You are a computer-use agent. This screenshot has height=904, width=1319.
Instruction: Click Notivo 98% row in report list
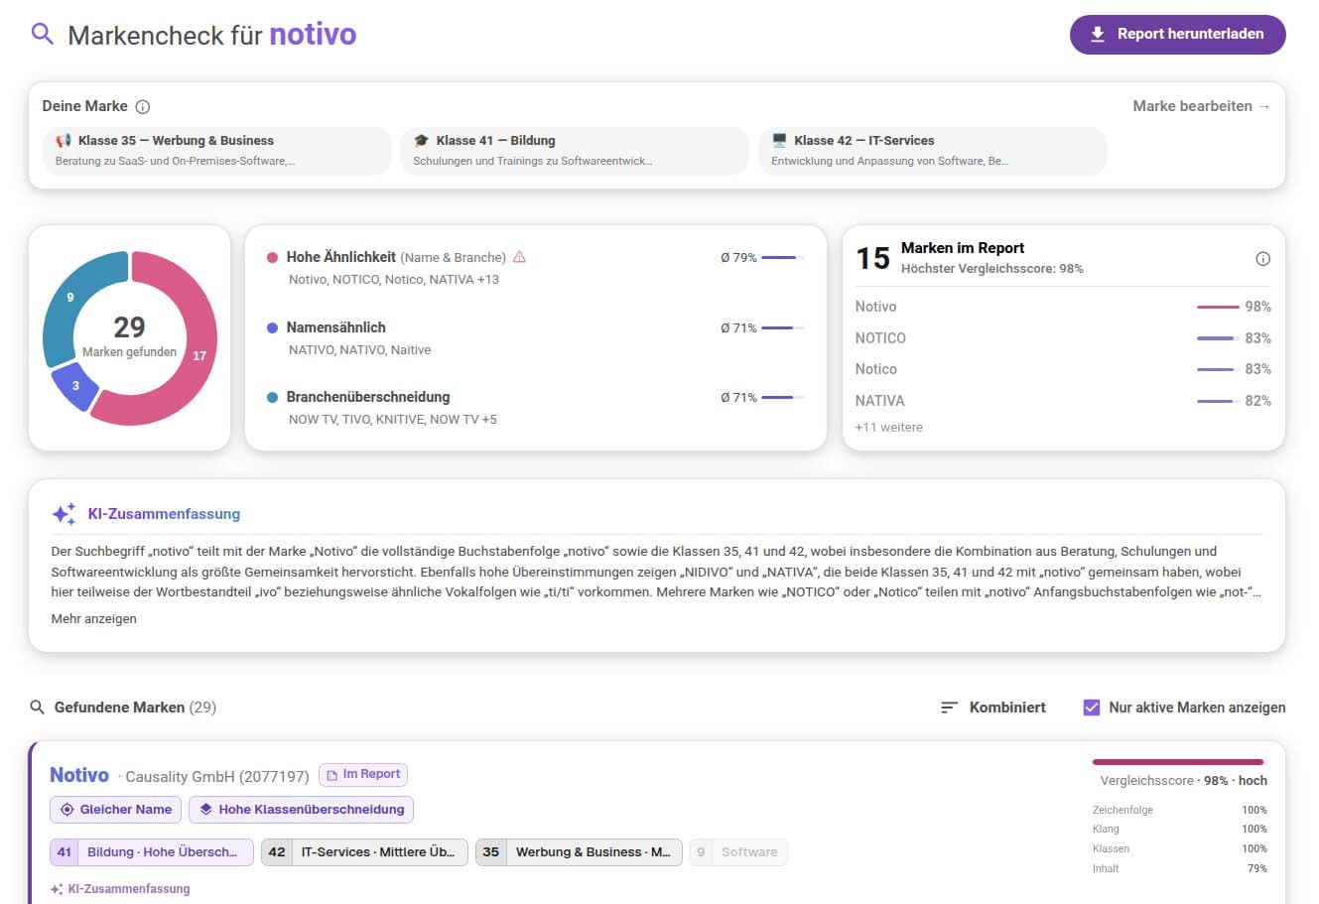tap(1063, 307)
